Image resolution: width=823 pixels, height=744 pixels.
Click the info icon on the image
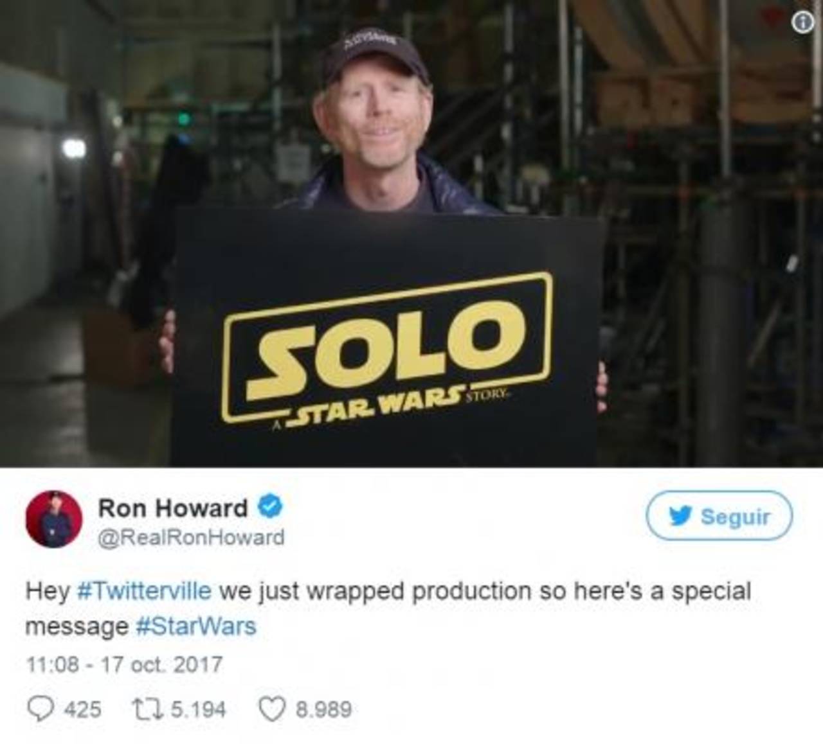coord(802,22)
